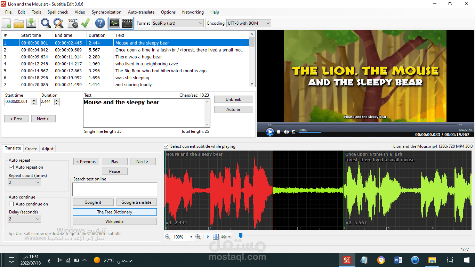Click the video volume 100% slider
This screenshot has height=267, width=475.
[310, 132]
